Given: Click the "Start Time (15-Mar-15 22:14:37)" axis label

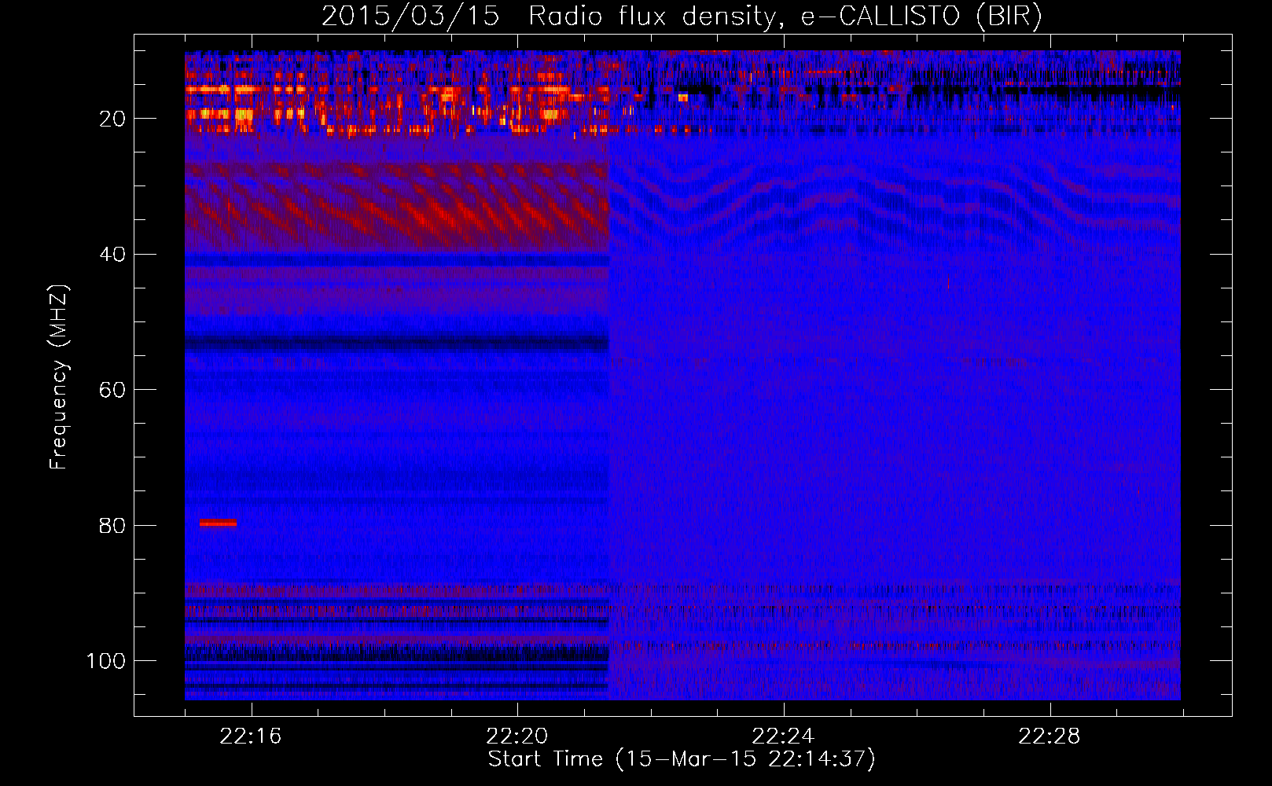Looking at the screenshot, I should click(682, 759).
